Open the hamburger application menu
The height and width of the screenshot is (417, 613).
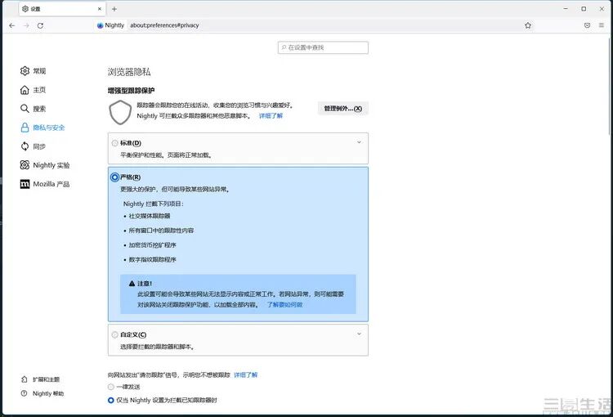coord(602,25)
